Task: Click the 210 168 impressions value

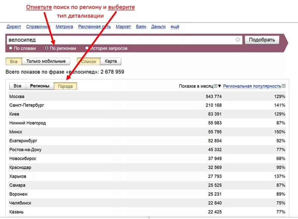Action: pyautogui.click(x=214, y=105)
